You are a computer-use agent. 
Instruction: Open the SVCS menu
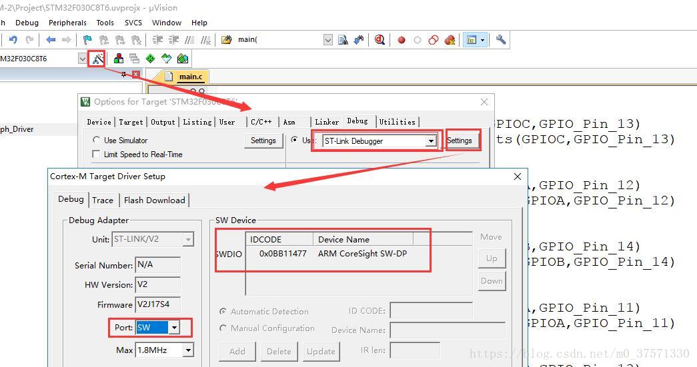(133, 23)
